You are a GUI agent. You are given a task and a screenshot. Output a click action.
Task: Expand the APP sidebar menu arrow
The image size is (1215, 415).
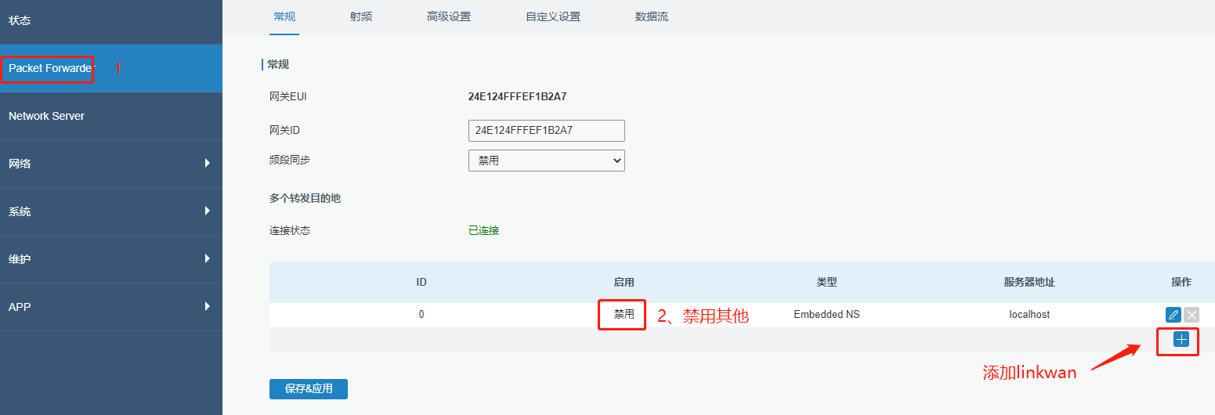click(x=207, y=306)
